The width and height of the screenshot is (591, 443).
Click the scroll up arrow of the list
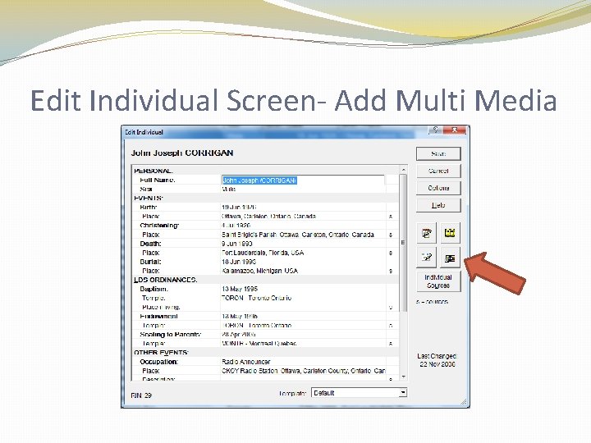point(403,170)
